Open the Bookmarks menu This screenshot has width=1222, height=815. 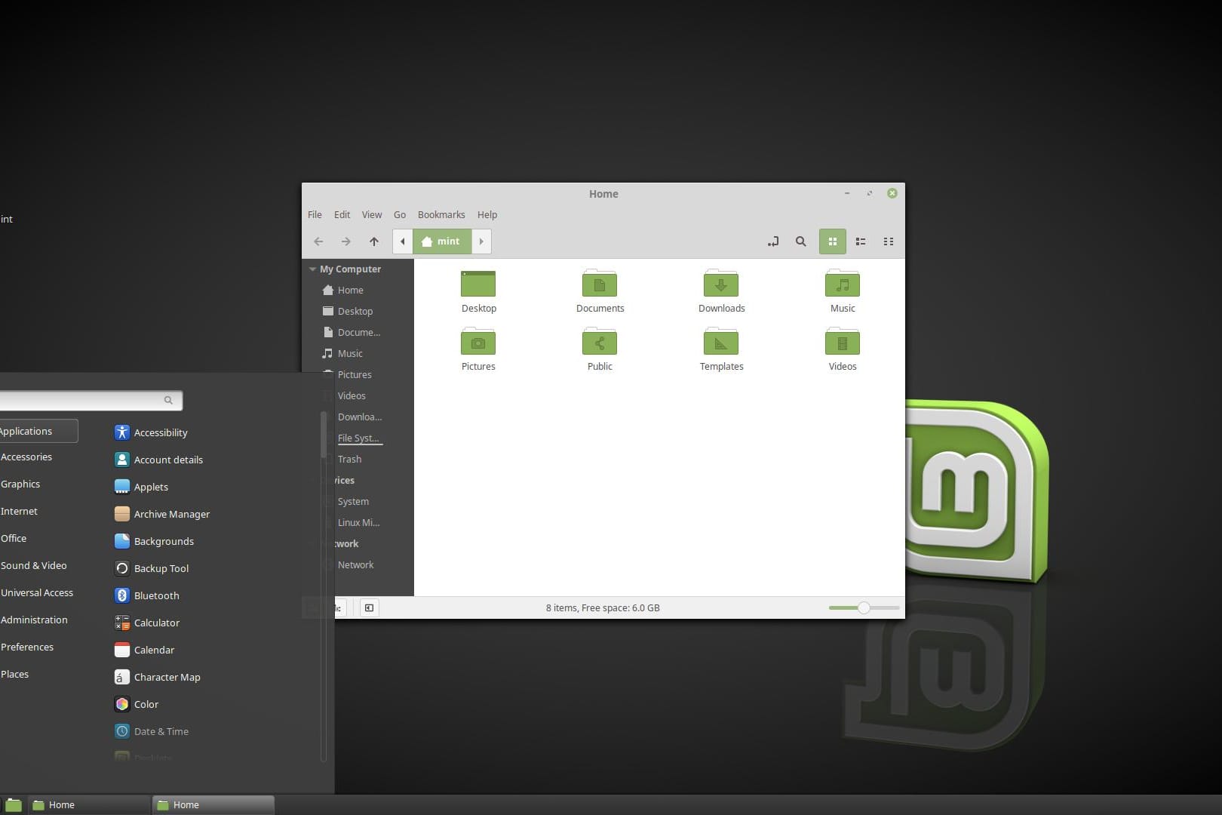click(x=441, y=215)
